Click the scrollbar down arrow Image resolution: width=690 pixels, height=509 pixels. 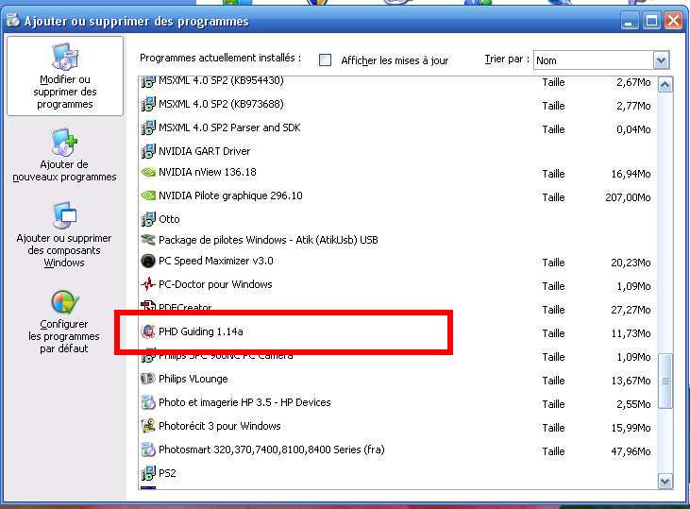click(665, 481)
